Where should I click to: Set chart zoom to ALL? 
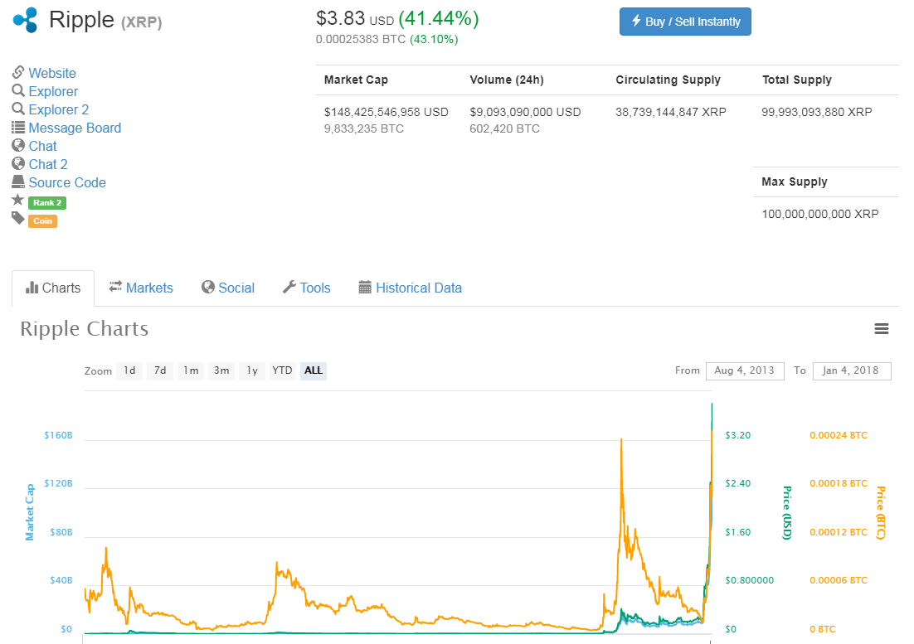[314, 371]
